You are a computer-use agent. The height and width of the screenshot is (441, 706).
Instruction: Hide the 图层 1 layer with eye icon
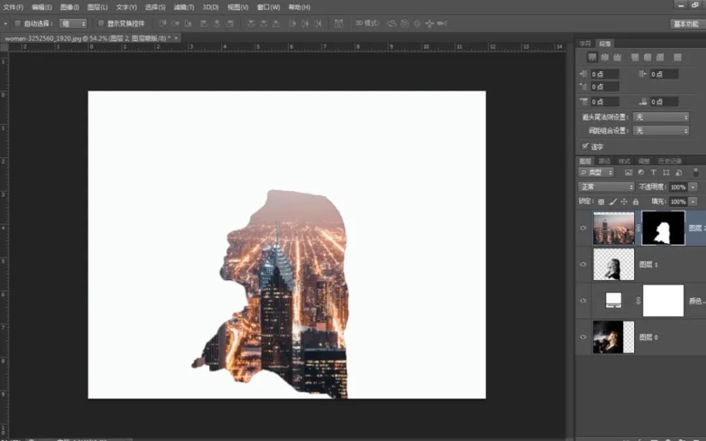coord(583,264)
